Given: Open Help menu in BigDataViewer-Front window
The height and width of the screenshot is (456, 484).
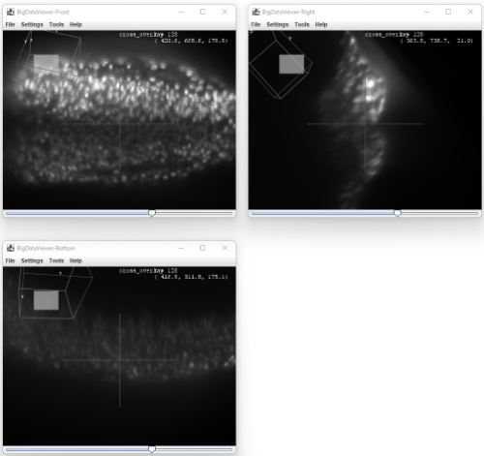Looking at the screenshot, I should (x=76, y=24).
